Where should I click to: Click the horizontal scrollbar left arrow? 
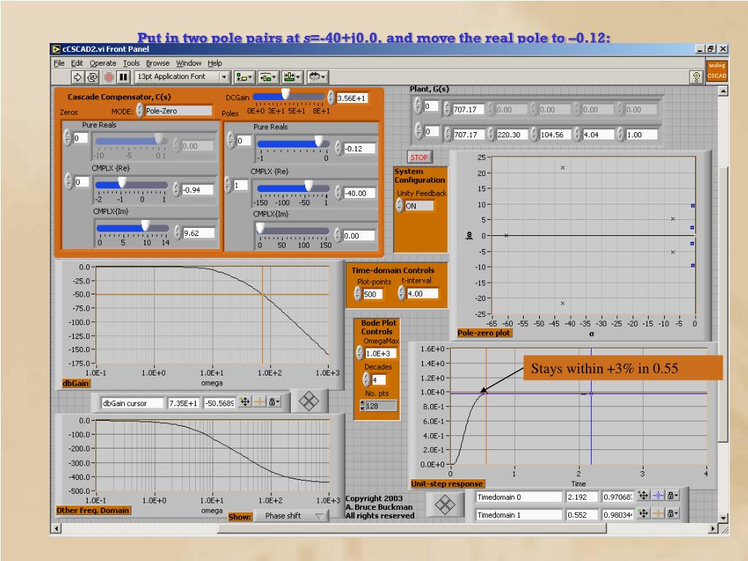(56, 529)
